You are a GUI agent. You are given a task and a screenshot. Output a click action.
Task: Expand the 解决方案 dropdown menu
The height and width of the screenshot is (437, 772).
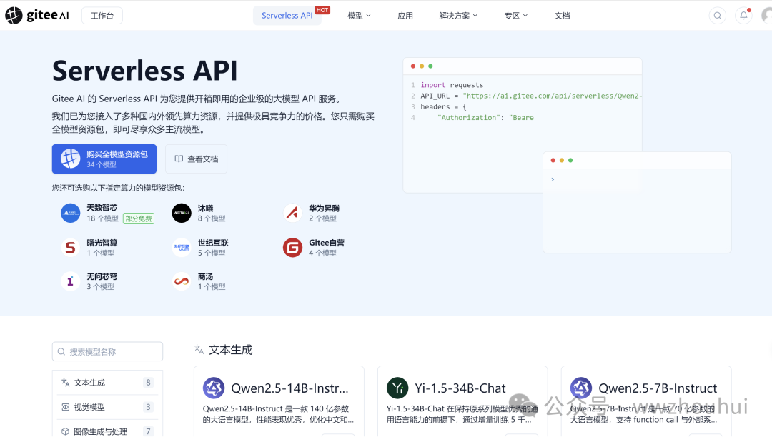point(458,16)
